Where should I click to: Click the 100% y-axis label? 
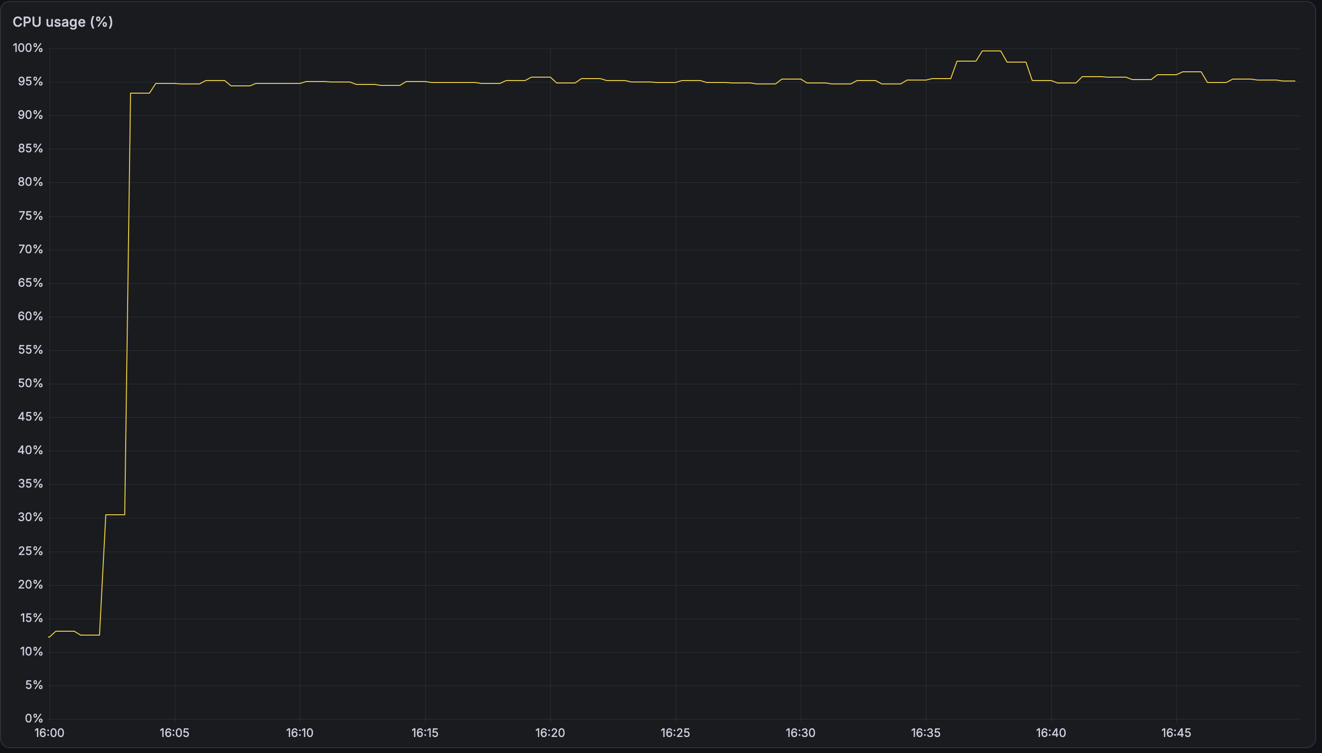[28, 48]
